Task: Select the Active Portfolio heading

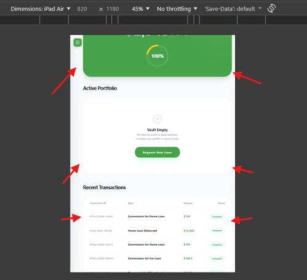Action: click(100, 88)
